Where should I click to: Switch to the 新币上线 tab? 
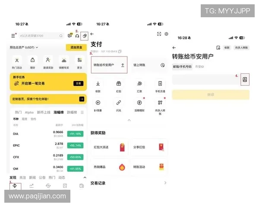[x=44, y=113]
